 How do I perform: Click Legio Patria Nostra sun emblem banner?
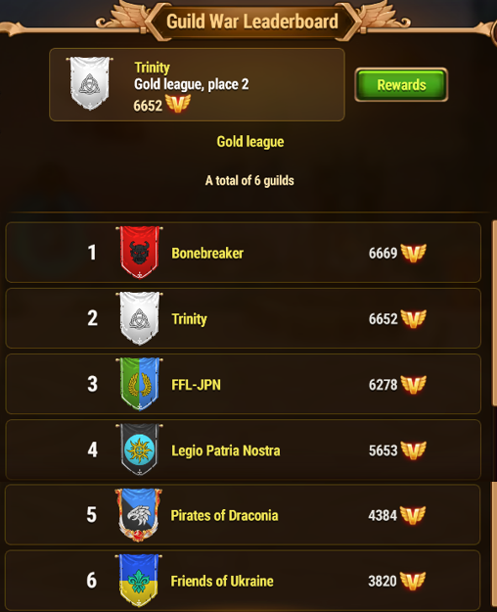139,449
